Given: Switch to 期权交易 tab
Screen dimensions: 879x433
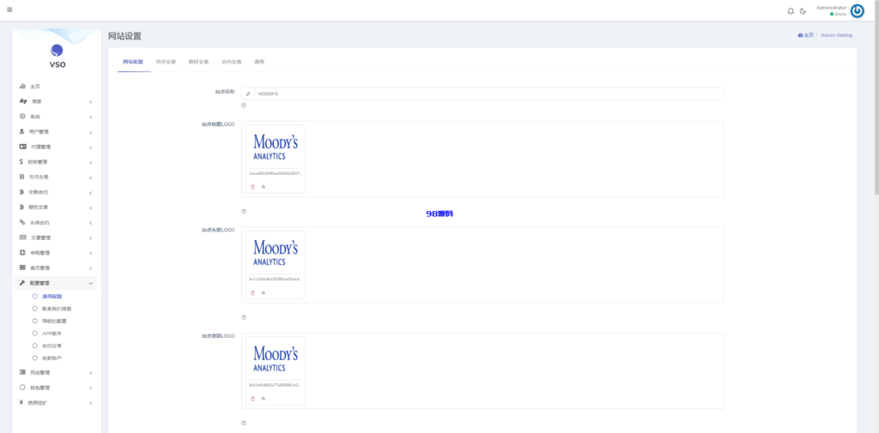Looking at the screenshot, I should pyautogui.click(x=198, y=62).
